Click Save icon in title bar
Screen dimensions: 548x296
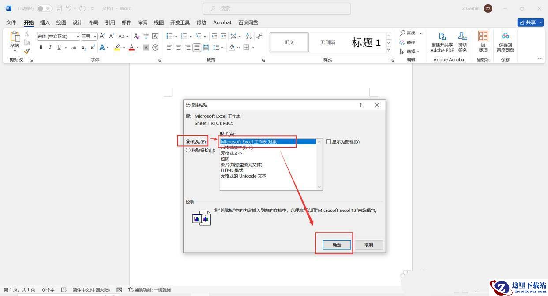(x=59, y=8)
